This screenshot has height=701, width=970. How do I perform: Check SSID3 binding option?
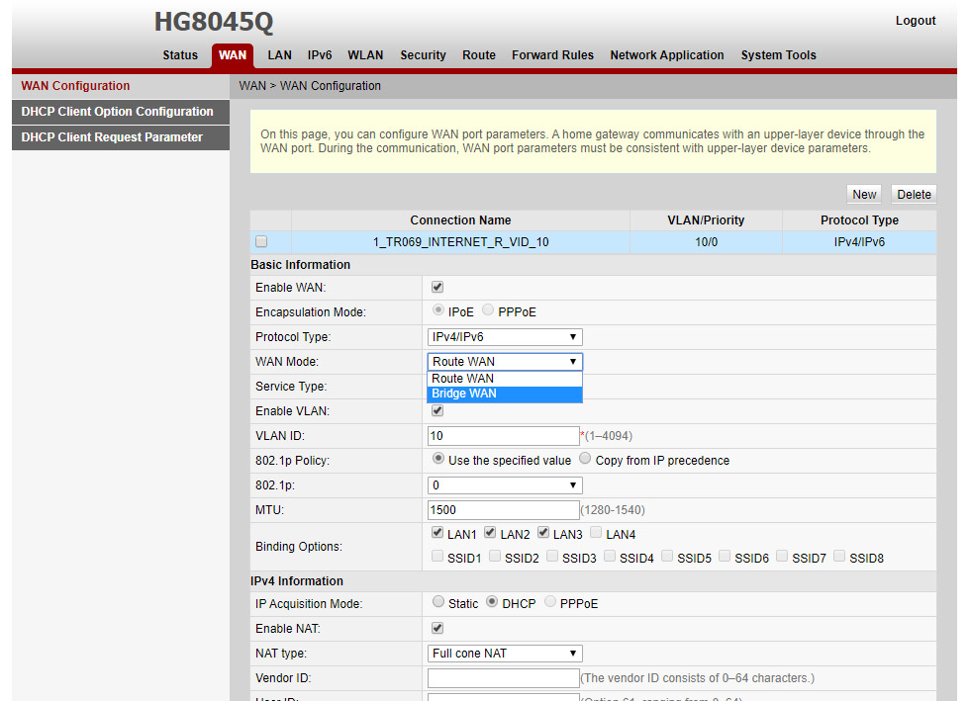pos(552,557)
